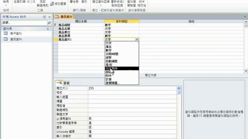Click the 產品名稱 field name
This screenshot has height=139, width=248.
(64, 29)
